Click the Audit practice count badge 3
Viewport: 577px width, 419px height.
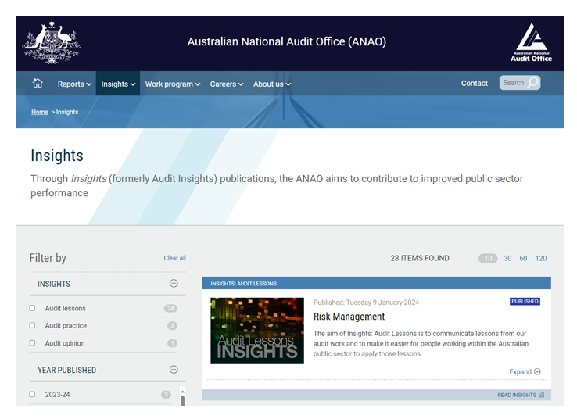click(x=172, y=325)
